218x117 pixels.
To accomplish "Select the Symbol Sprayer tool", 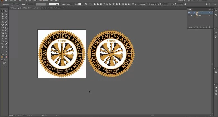I will (3, 41).
